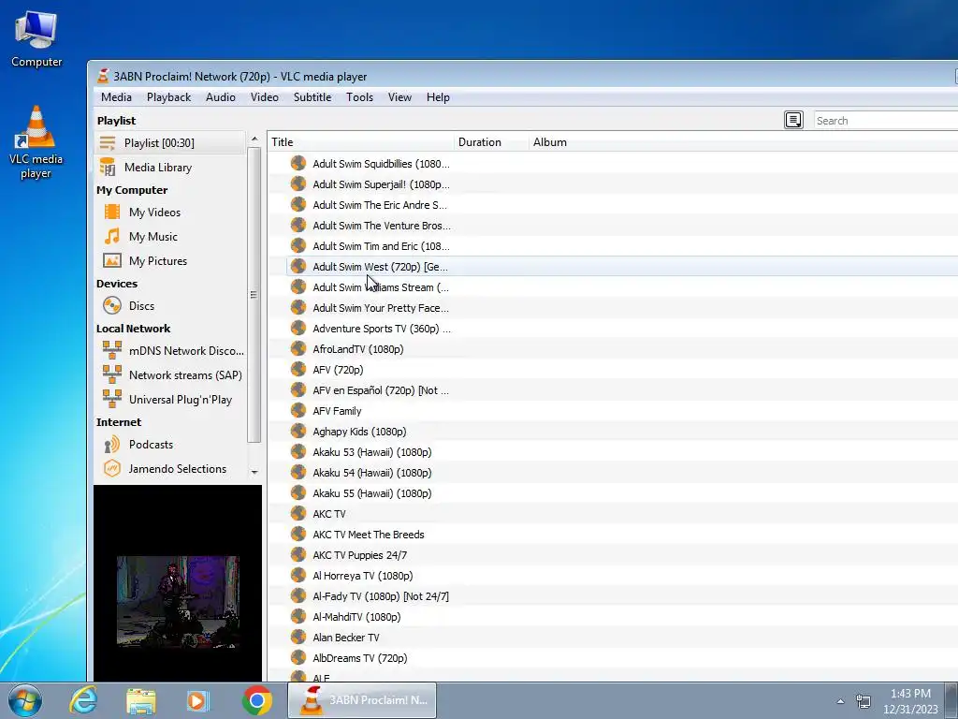Select Al Horreya TV (1080p) entry
This screenshot has width=958, height=719.
pos(362,576)
